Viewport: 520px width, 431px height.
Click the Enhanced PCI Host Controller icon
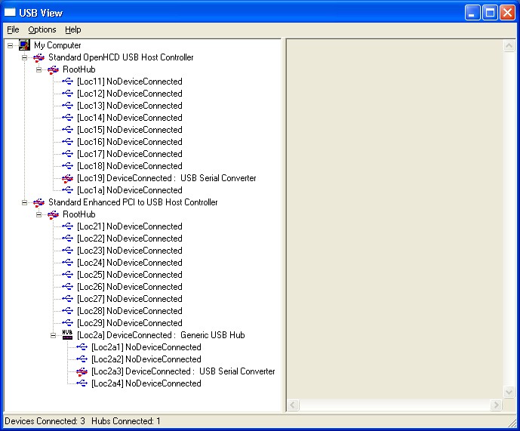coord(38,202)
